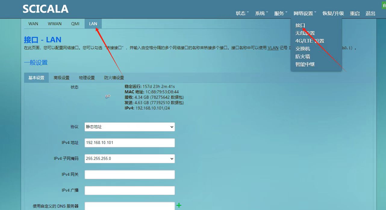Open the 高级设置 tab
Image resolution: width=386 pixels, height=210 pixels.
pyautogui.click(x=61, y=78)
